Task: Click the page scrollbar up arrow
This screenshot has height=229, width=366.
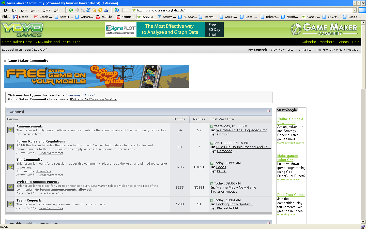Action: [363, 23]
